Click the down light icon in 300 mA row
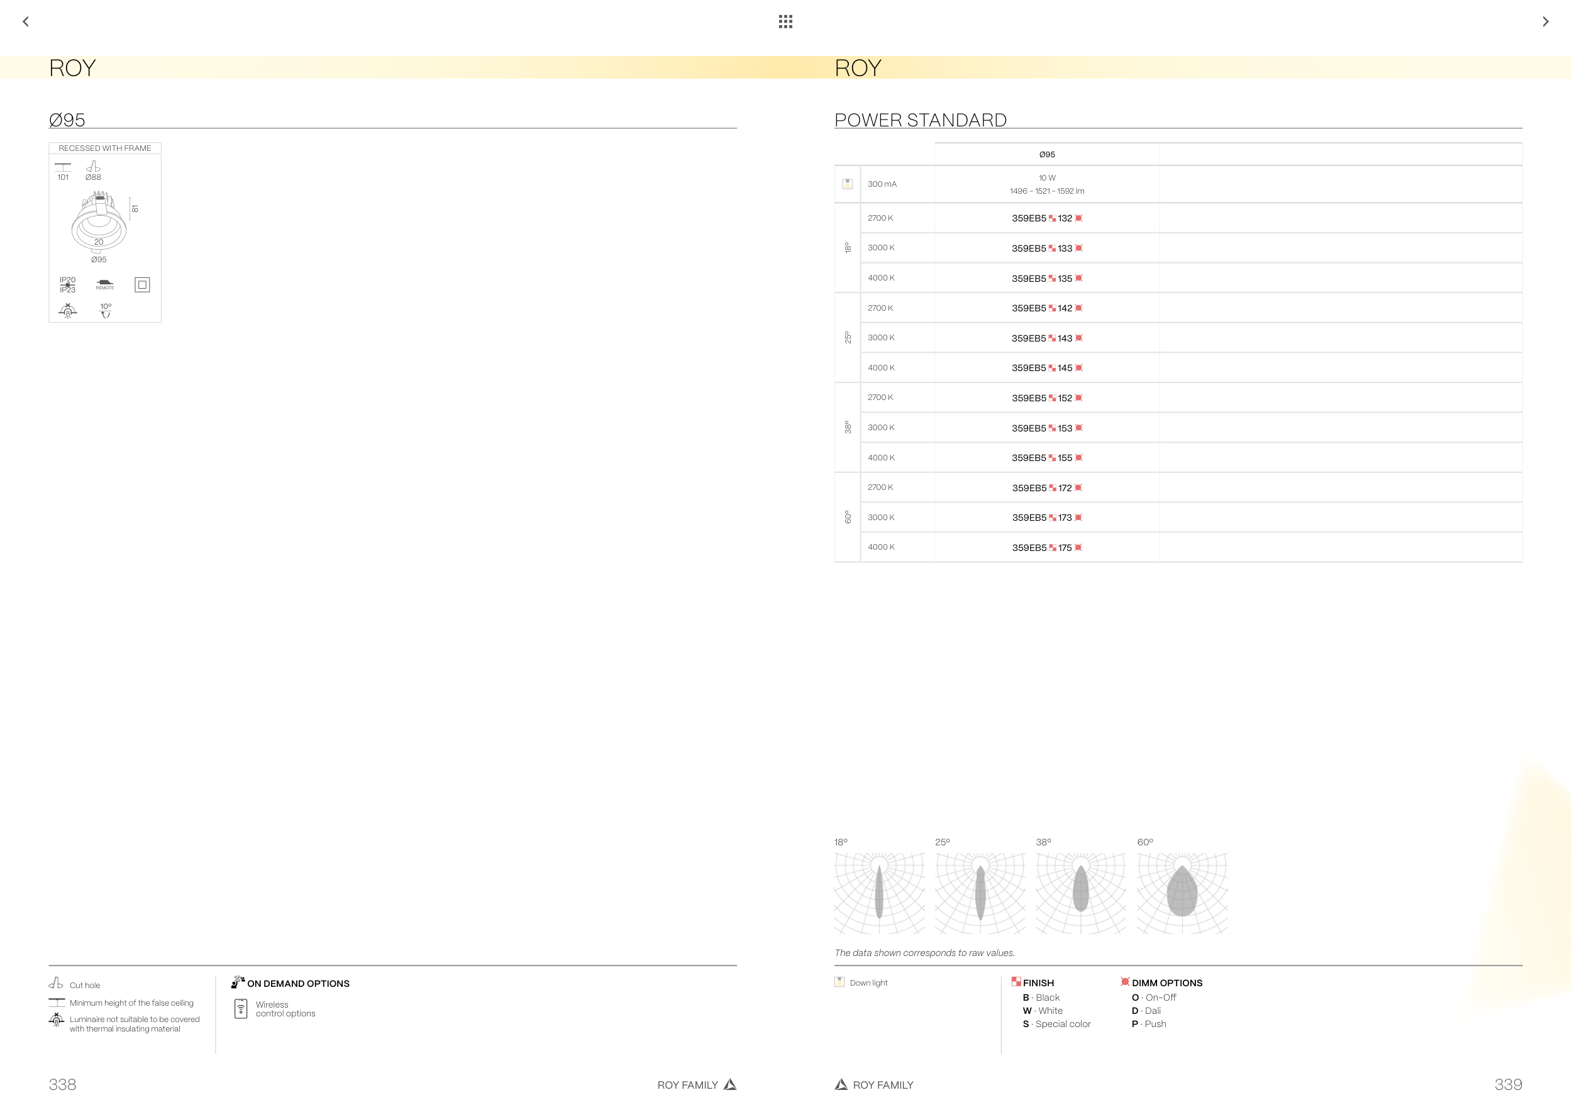Image resolution: width=1572 pixels, height=1112 pixels. click(x=848, y=184)
